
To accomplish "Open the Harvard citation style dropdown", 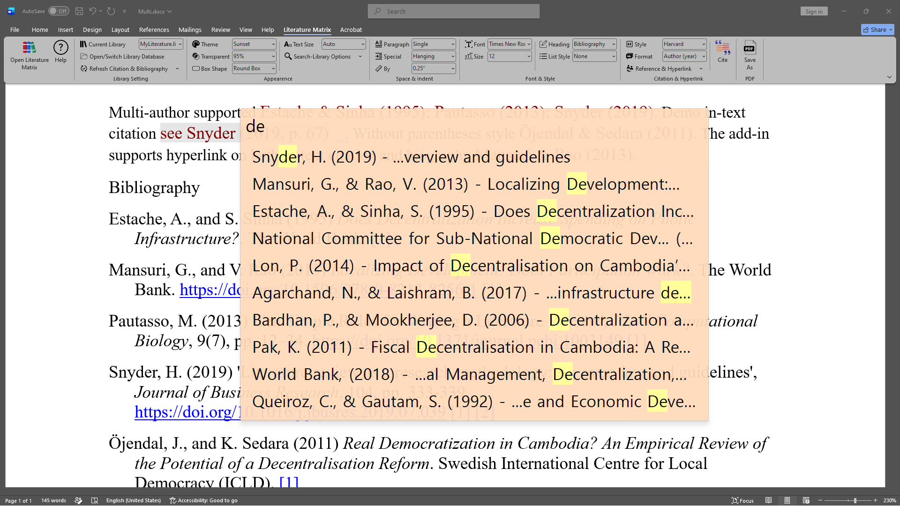I will (x=704, y=44).
